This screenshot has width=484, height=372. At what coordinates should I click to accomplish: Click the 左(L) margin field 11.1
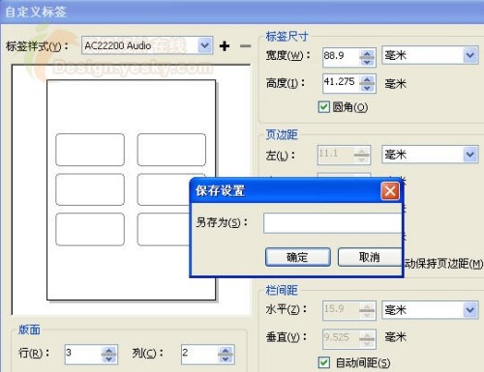click(336, 155)
